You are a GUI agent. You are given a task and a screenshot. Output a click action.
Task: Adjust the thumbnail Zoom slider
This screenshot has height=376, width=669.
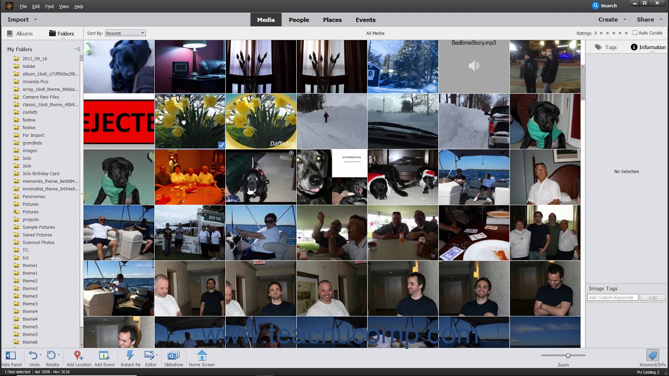pos(563,356)
